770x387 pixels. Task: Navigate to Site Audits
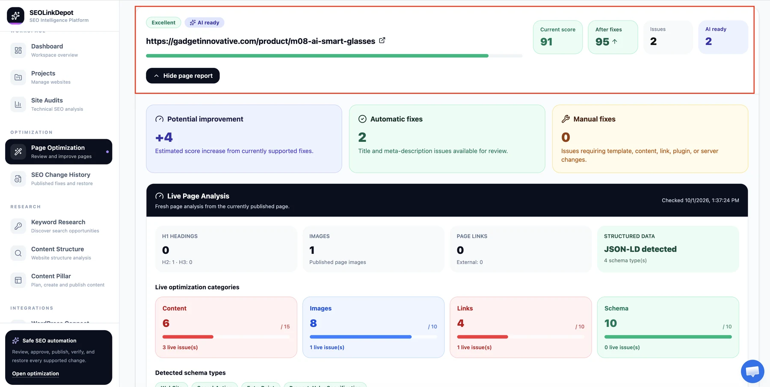(x=59, y=104)
